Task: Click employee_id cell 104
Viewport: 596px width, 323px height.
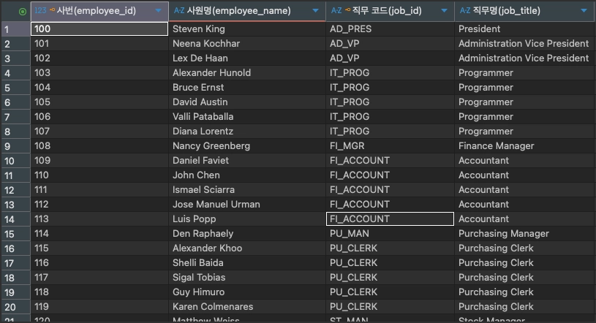Action: [99, 88]
